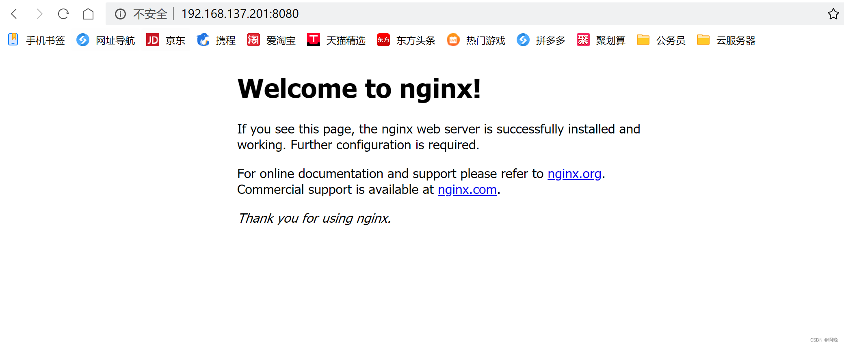844x346 pixels.
Task: Open the 爱淘宝 bookmark
Action: click(x=271, y=40)
